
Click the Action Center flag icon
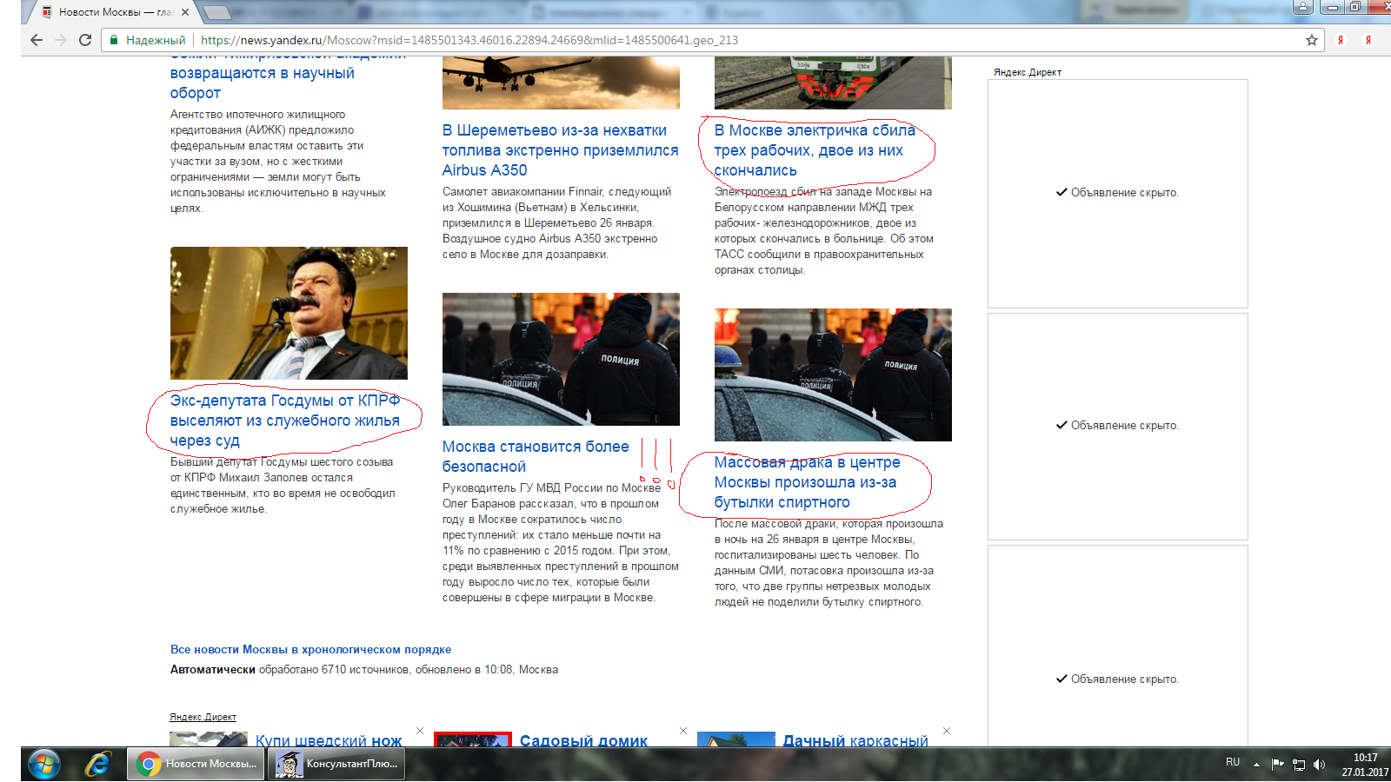point(1277,765)
